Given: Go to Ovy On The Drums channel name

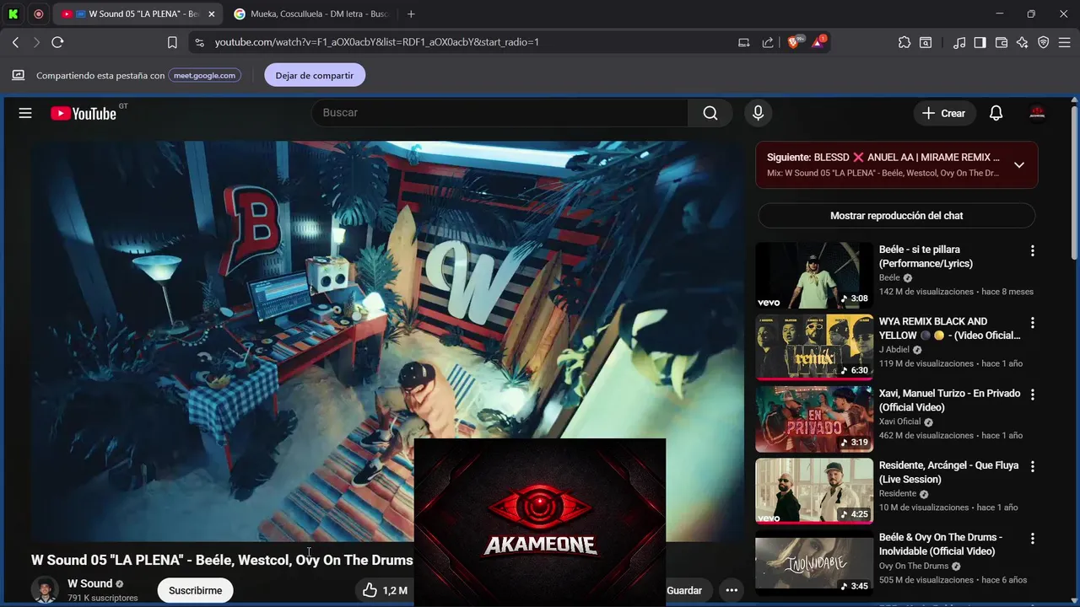Looking at the screenshot, I should (x=914, y=566).
